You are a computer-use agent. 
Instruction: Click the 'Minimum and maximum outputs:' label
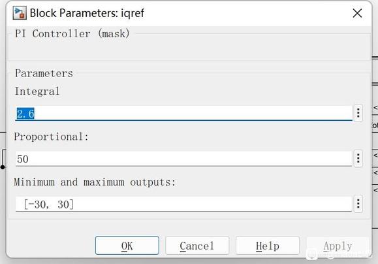95,182
